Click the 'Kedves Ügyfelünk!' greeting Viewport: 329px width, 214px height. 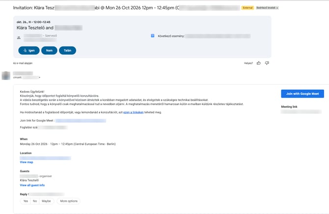point(32,92)
